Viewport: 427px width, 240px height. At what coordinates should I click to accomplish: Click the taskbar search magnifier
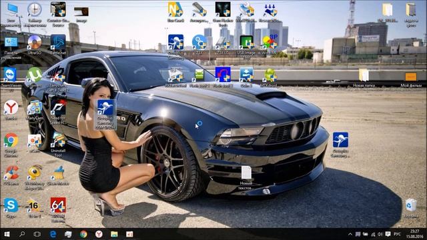pyautogui.click(x=22, y=234)
